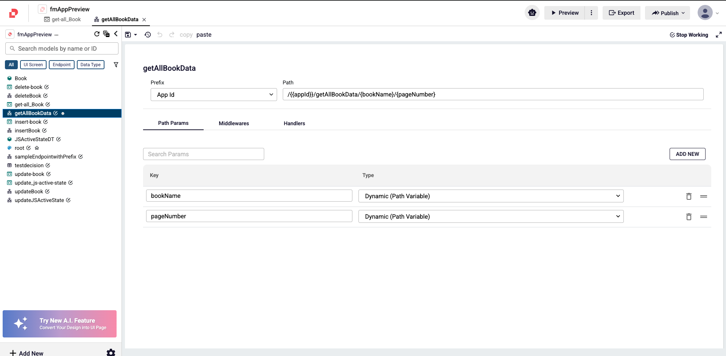
Task: Click the ADD NEW button
Action: tap(687, 154)
